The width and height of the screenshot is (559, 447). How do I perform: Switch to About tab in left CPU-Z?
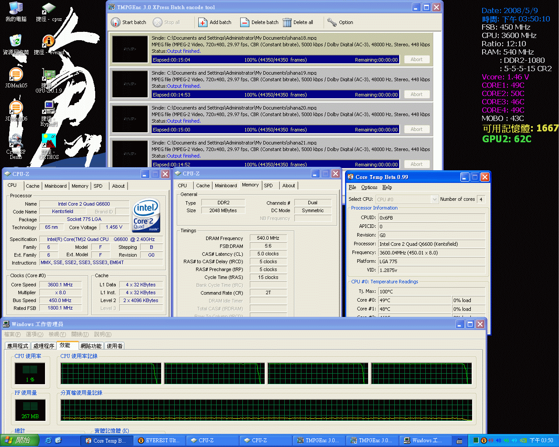[x=118, y=186]
